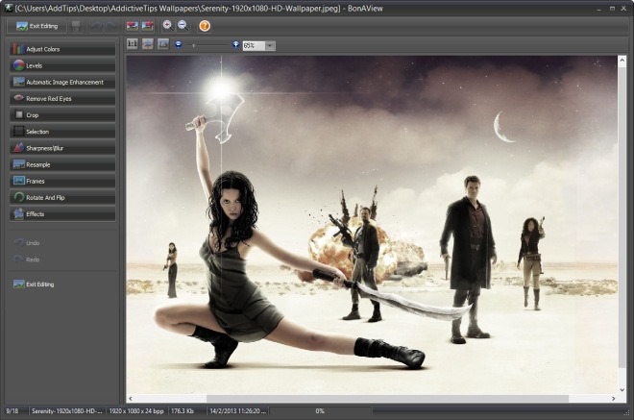
Task: Click the Serenity-1920x1080-HD file name in status bar
Action: pyautogui.click(x=67, y=411)
